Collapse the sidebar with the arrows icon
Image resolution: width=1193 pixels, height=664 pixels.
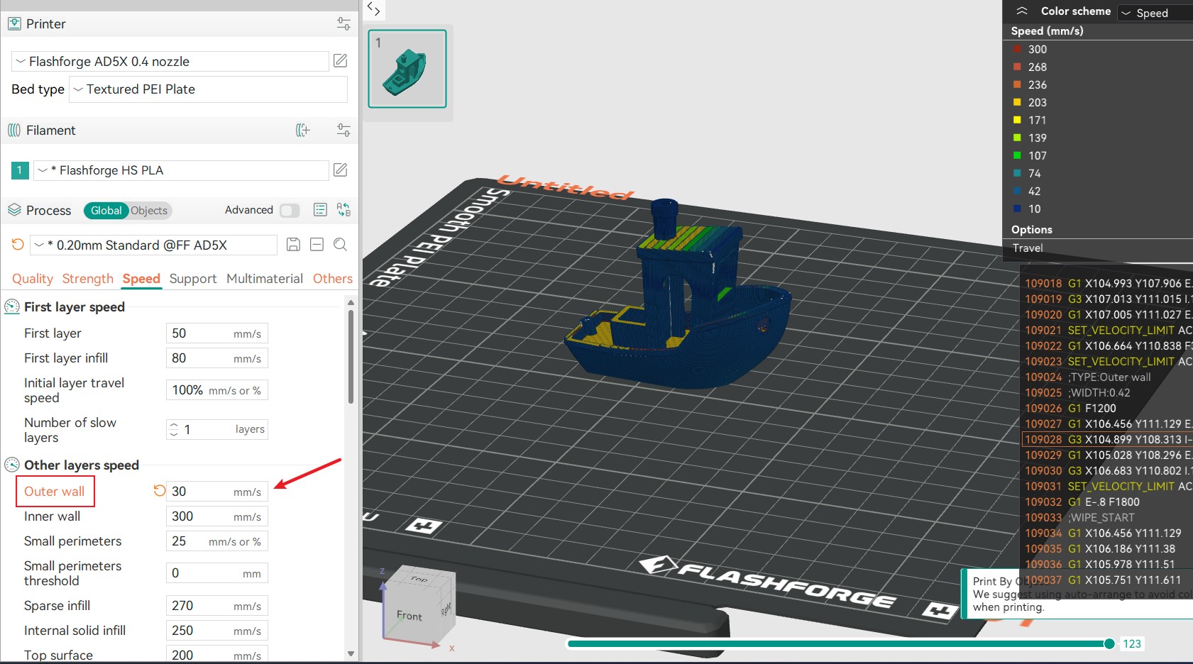(373, 9)
